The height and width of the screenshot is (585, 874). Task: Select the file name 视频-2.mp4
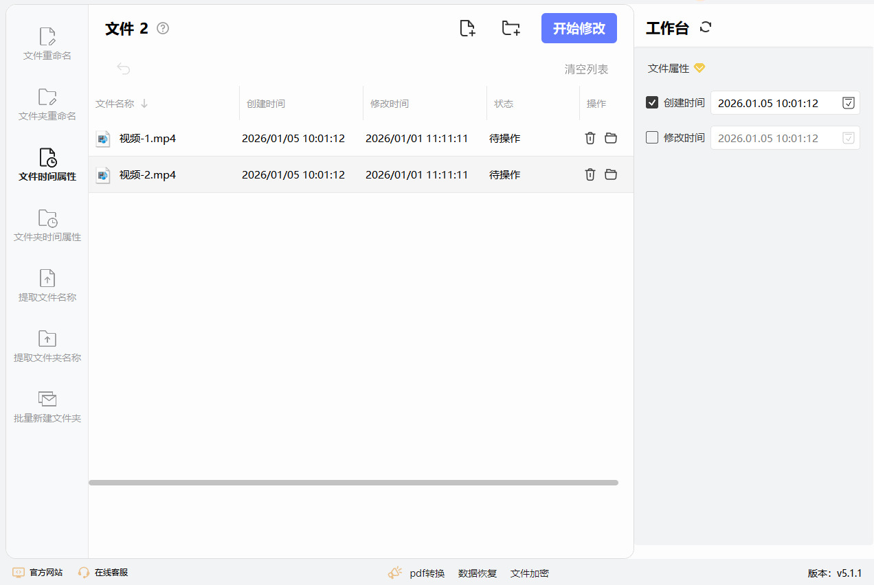point(148,174)
